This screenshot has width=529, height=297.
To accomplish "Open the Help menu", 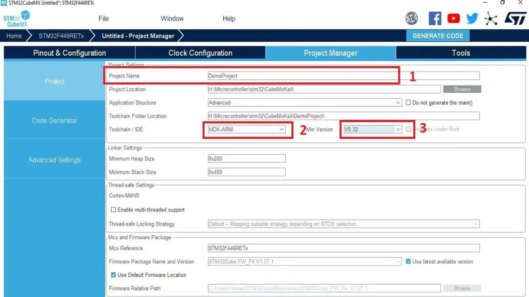I will click(229, 19).
